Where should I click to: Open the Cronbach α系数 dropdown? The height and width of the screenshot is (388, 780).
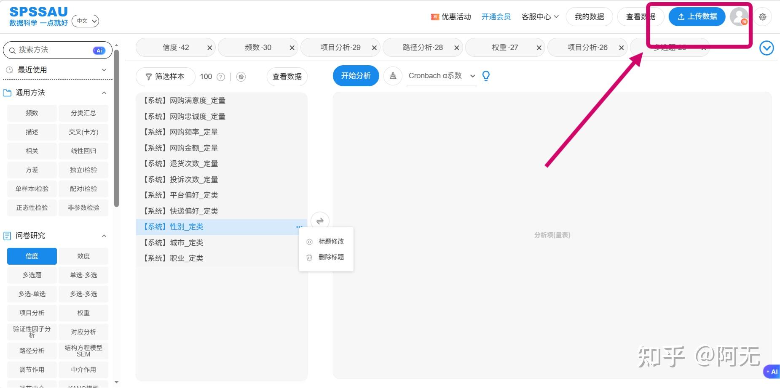pos(442,76)
